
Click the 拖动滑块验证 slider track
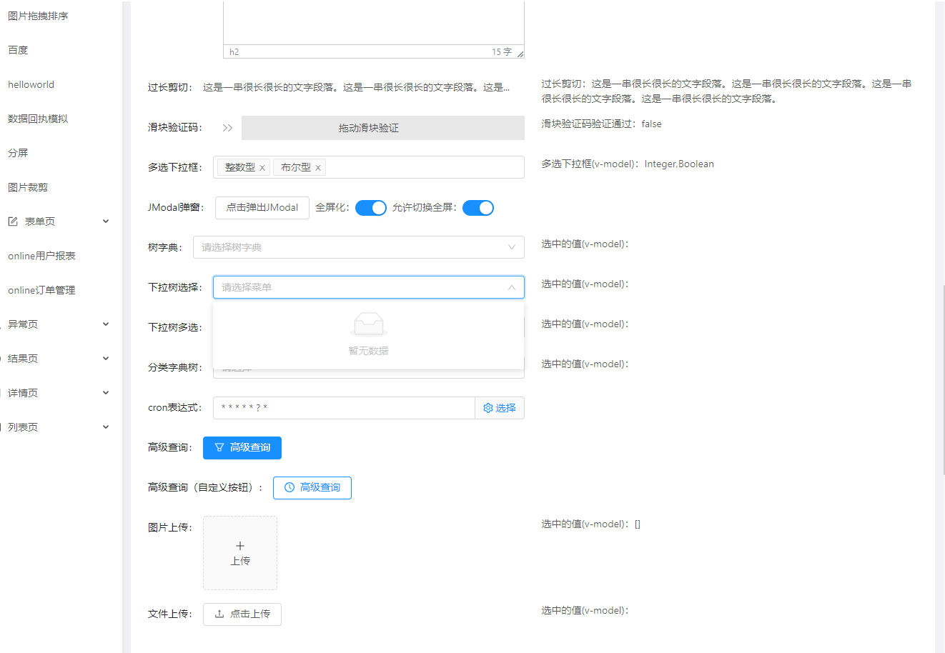383,128
